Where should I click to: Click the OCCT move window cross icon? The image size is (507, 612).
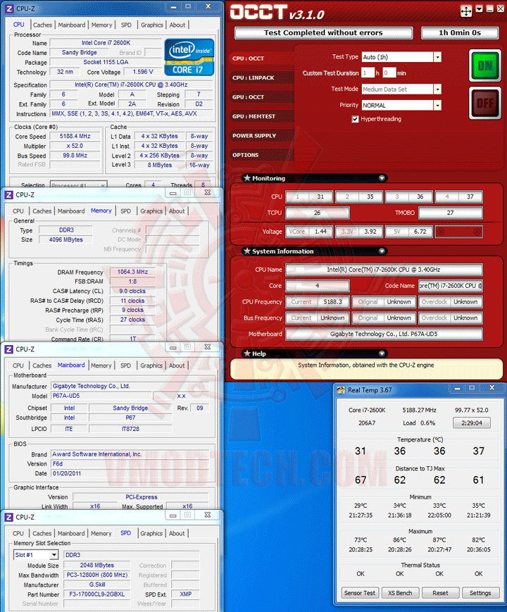click(x=466, y=11)
